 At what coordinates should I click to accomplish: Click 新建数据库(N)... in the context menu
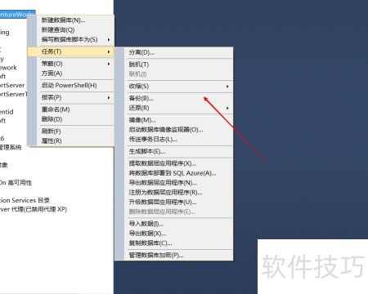point(63,20)
